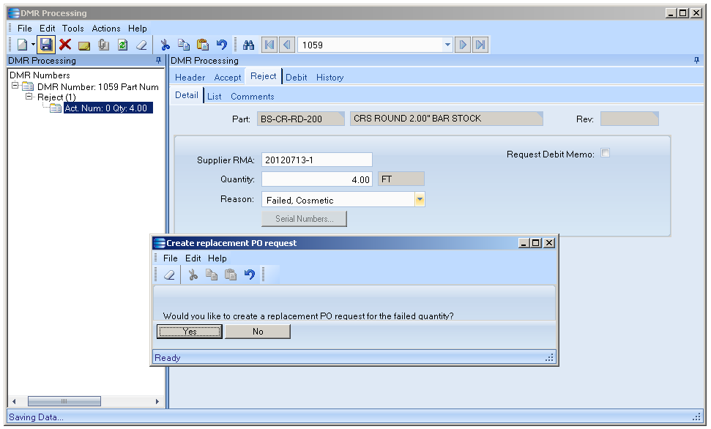Viewport: 711px width, 429px height.
Task: Pin the right DMR Processing panel
Action: click(x=696, y=60)
